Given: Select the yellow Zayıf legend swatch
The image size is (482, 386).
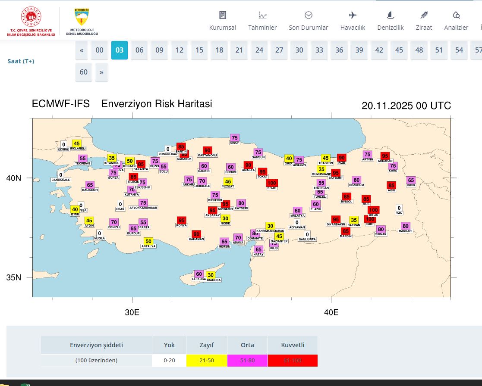Looking at the screenshot, I should [x=206, y=361].
